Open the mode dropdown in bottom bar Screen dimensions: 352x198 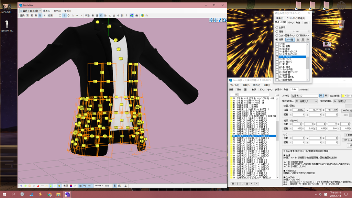pyautogui.click(x=99, y=186)
